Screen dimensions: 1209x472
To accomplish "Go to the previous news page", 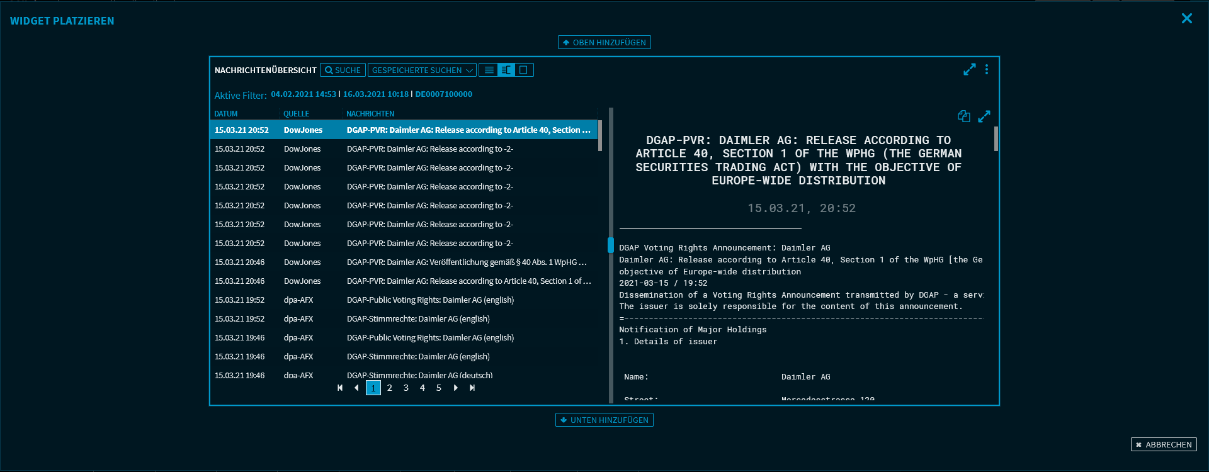I will [356, 388].
